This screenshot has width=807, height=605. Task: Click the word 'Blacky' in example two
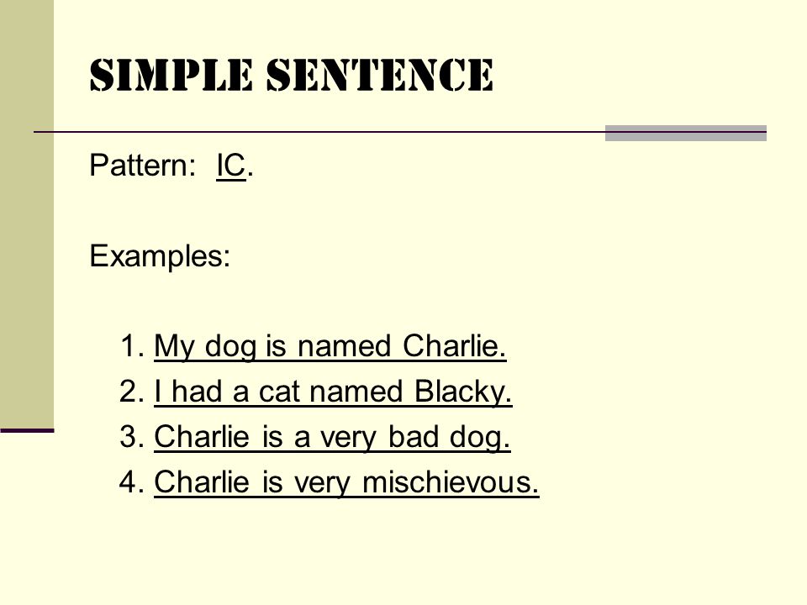[463, 392]
